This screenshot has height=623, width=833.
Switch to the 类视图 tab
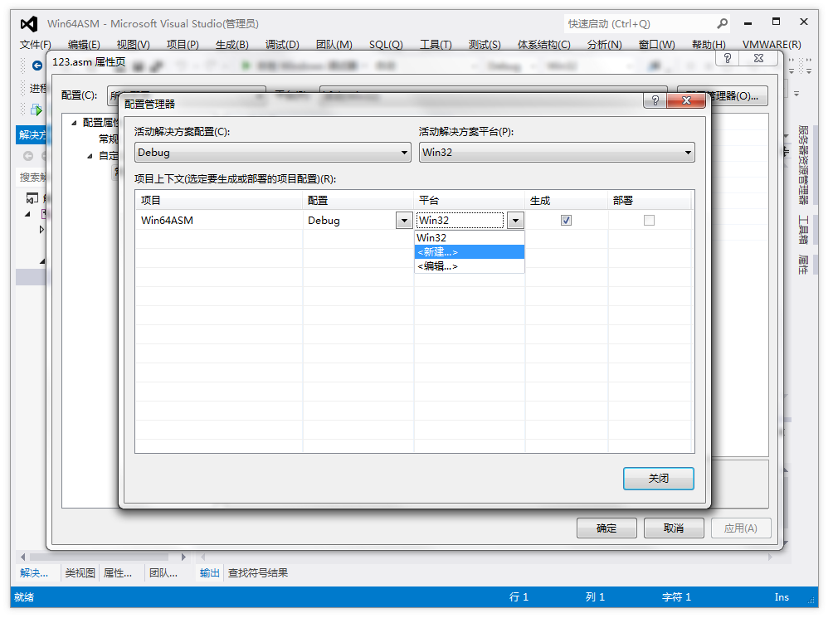click(80, 573)
